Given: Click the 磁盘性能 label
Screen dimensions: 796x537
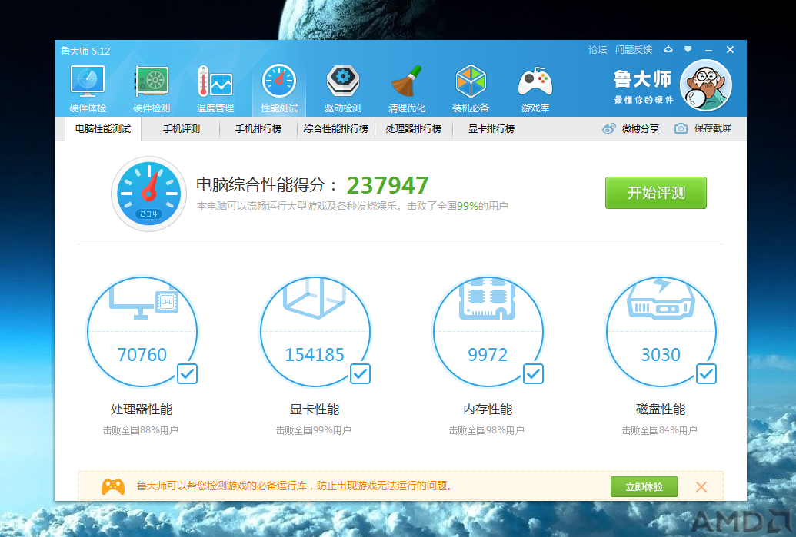Looking at the screenshot, I should pos(661,409).
